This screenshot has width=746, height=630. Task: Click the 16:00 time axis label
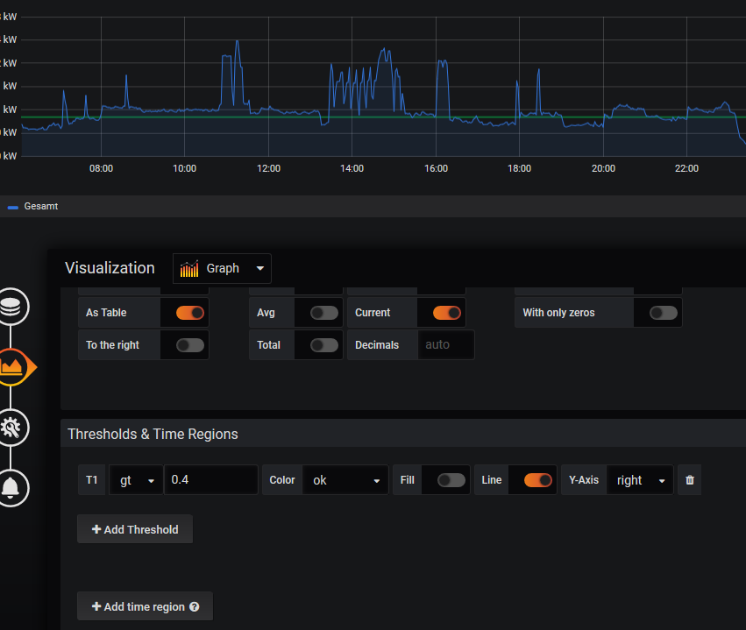[436, 168]
